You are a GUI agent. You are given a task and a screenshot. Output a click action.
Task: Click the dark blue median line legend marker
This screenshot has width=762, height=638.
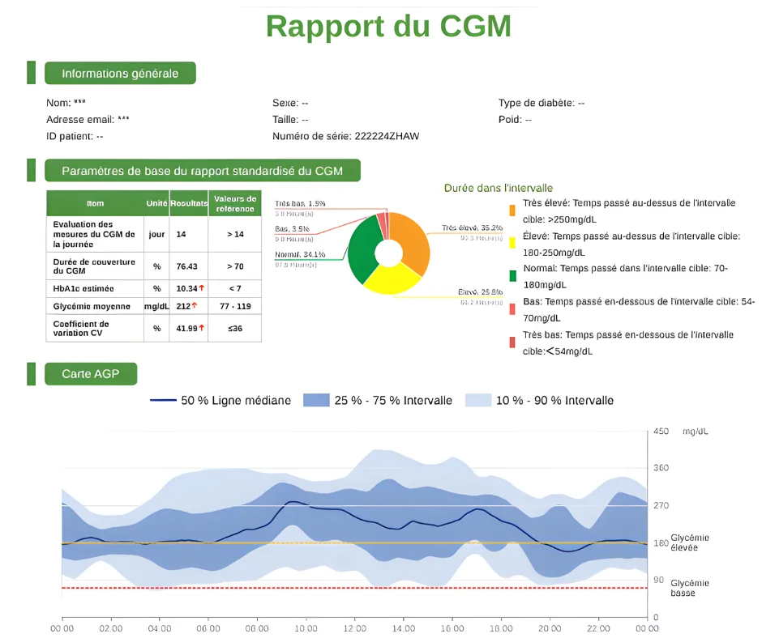163,400
